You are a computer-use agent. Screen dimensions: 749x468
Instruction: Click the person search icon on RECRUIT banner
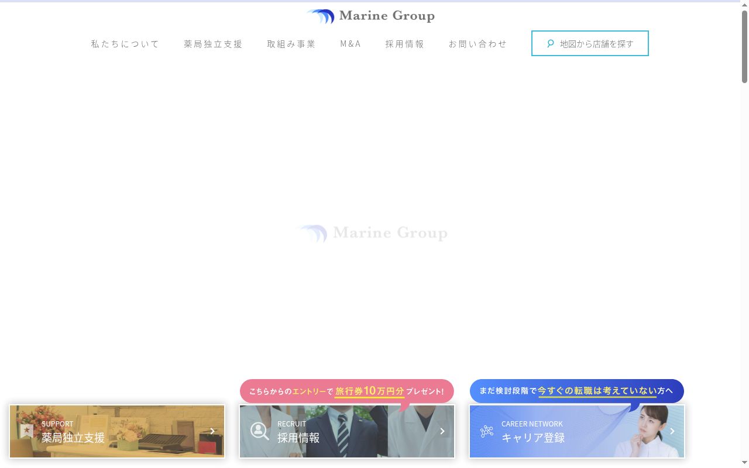(x=260, y=431)
